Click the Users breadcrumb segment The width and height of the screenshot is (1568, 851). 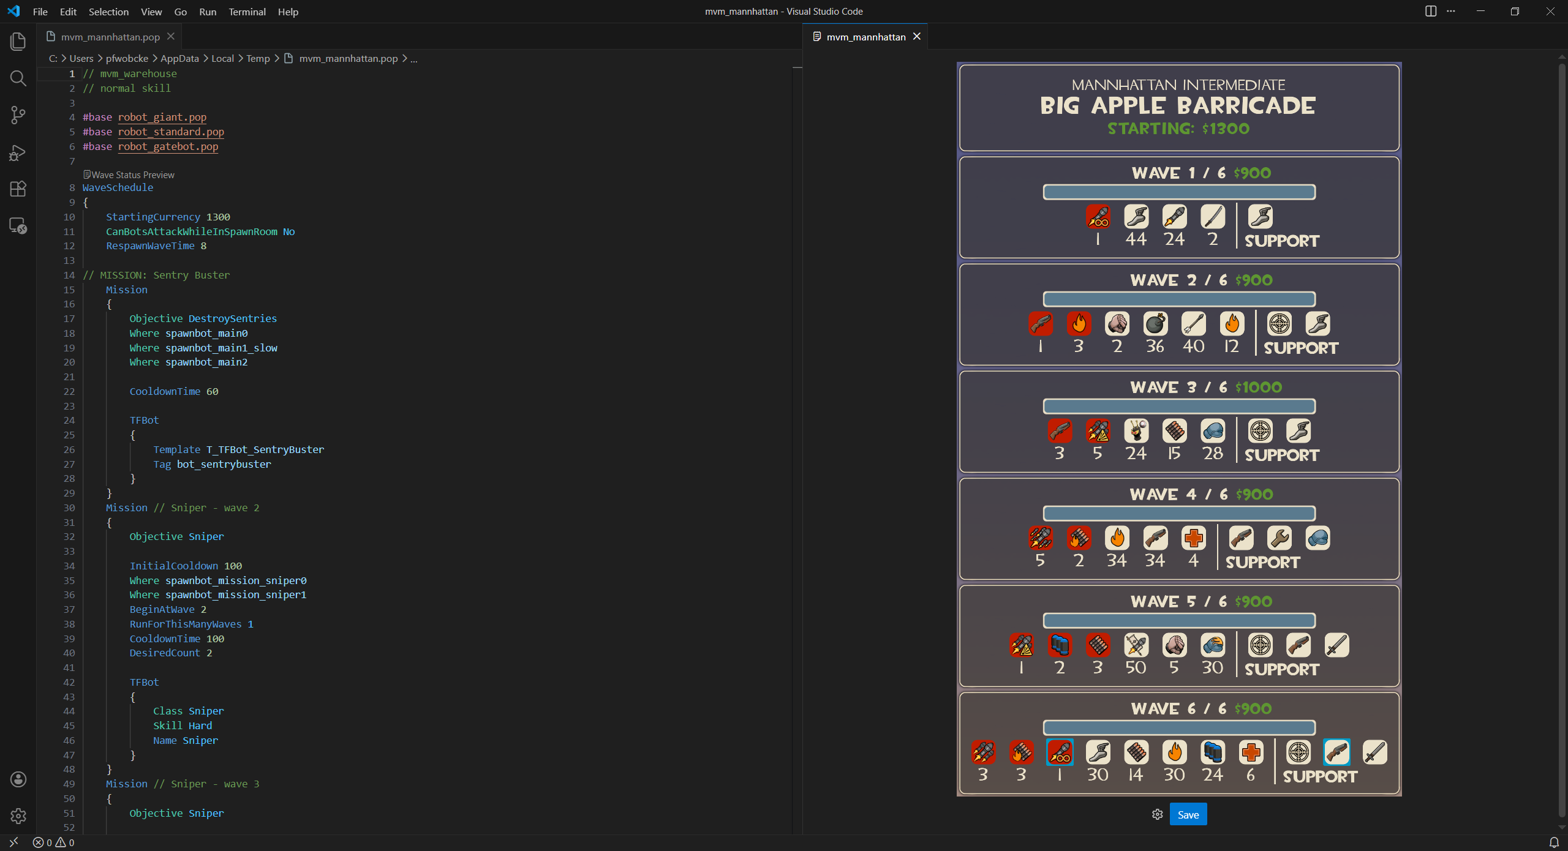(81, 58)
